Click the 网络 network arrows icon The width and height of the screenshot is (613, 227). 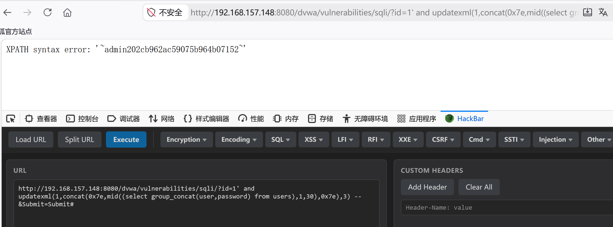pos(153,119)
